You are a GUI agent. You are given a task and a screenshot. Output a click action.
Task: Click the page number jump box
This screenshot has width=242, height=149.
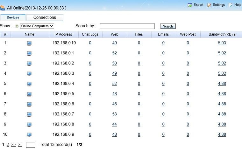(x=31, y=145)
